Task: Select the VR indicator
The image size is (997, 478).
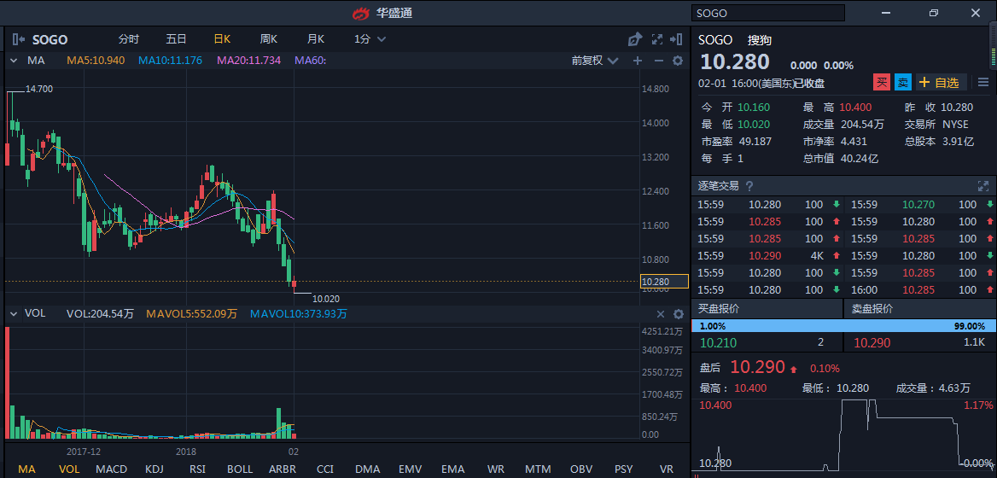Action: pyautogui.click(x=667, y=469)
